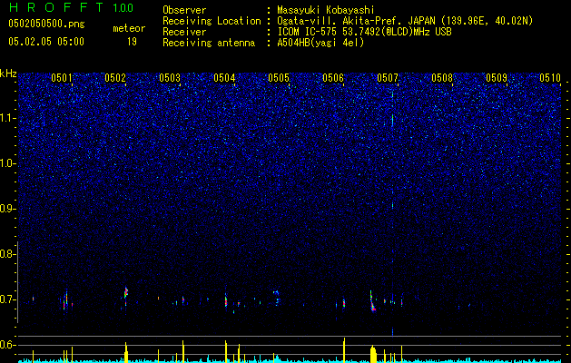This screenshot has height=363, width=571.
Task: Click the tallest yellow intensity bar near 0506
Action: tap(344, 350)
